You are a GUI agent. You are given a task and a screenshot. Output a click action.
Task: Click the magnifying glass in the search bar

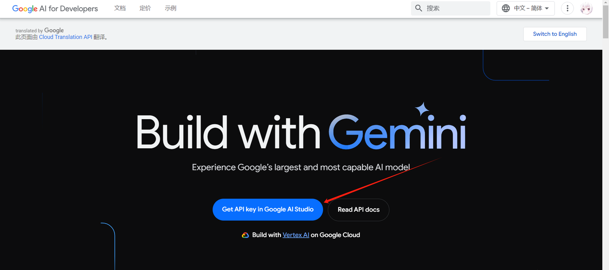[x=419, y=8]
